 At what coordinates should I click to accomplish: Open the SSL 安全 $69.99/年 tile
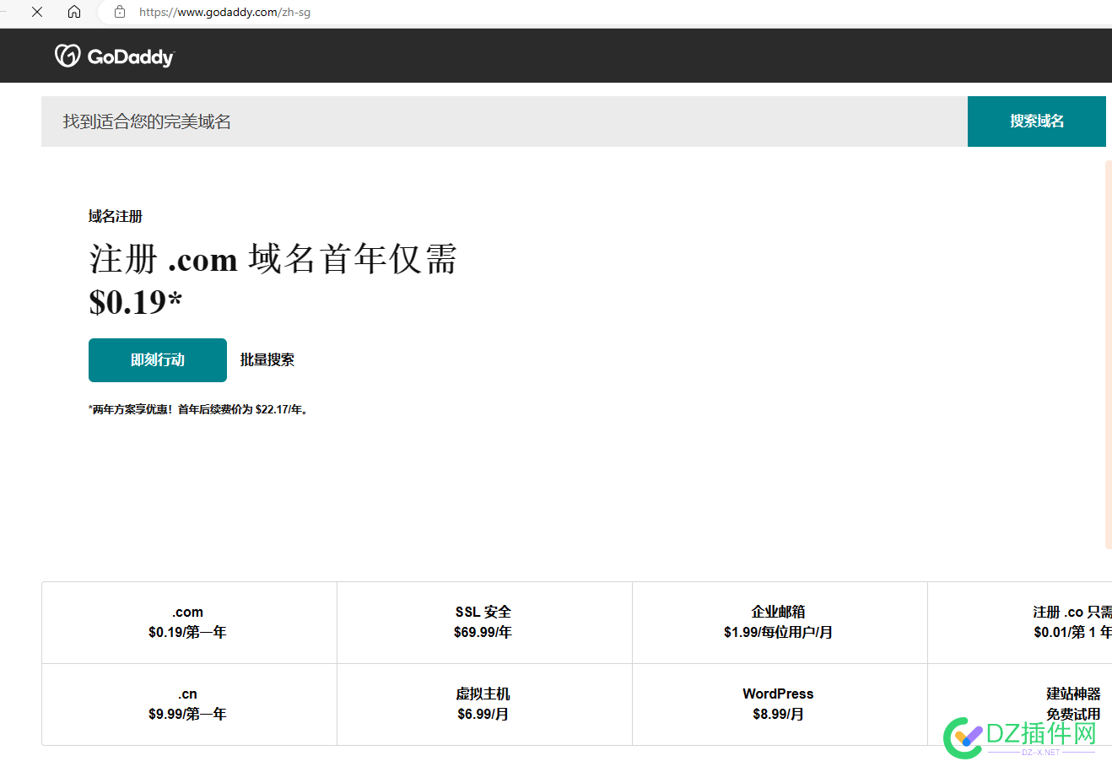484,623
